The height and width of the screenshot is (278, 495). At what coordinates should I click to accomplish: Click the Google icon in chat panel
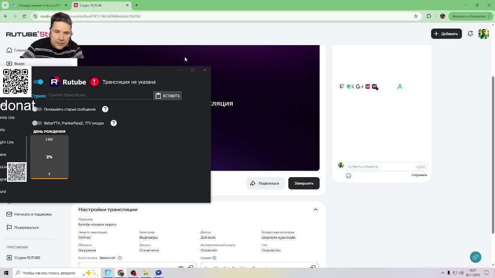pyautogui.click(x=358, y=86)
